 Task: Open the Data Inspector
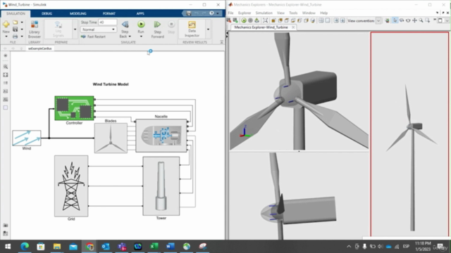click(192, 30)
